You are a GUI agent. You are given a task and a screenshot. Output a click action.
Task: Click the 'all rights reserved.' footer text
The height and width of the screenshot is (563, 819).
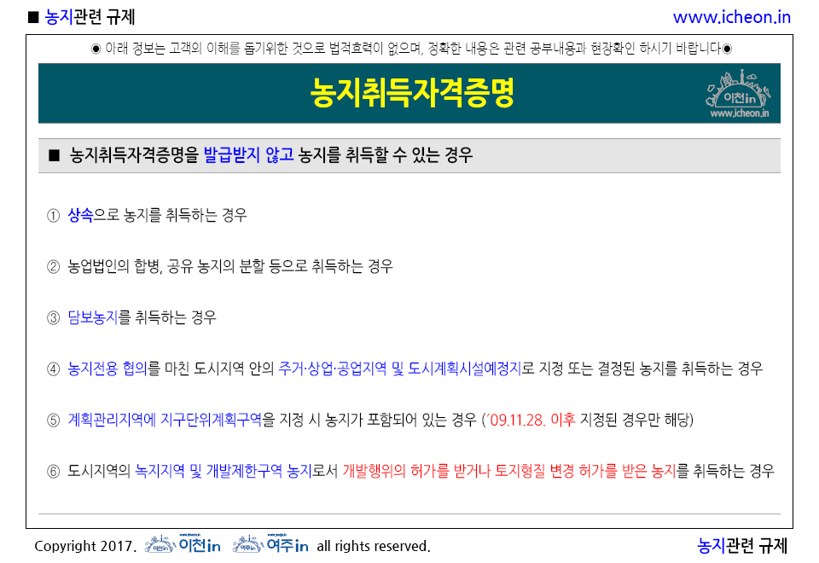(374, 546)
